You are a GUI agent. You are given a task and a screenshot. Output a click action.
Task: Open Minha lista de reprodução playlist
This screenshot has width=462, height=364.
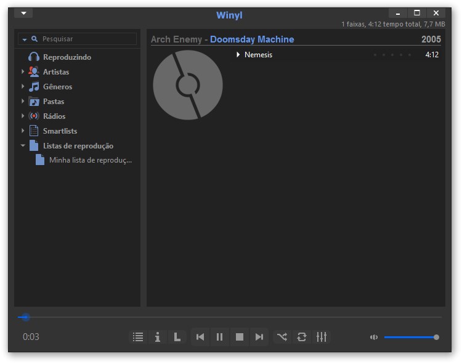click(90, 160)
